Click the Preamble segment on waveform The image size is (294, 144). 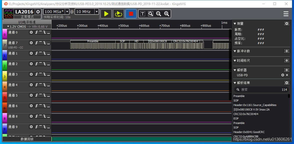93,41
